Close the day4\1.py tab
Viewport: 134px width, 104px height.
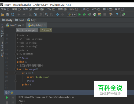[x=45, y=25]
